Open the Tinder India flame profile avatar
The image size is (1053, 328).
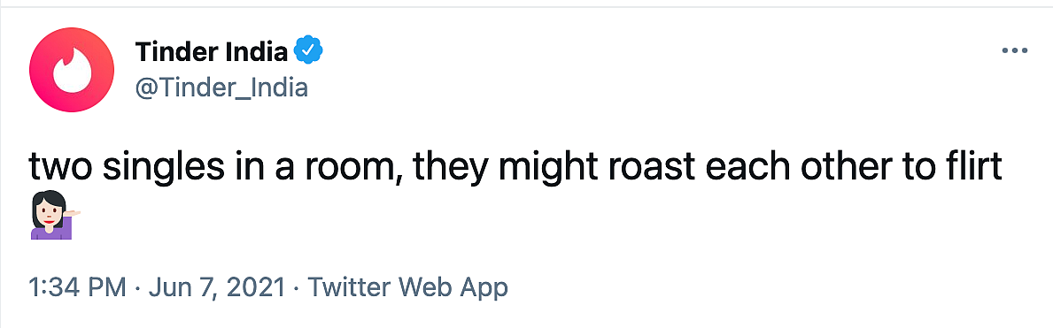click(x=72, y=70)
